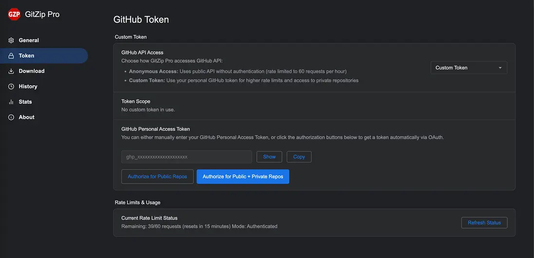The image size is (534, 258).
Task: Click the GitHub Token page heading
Action: coord(141,19)
